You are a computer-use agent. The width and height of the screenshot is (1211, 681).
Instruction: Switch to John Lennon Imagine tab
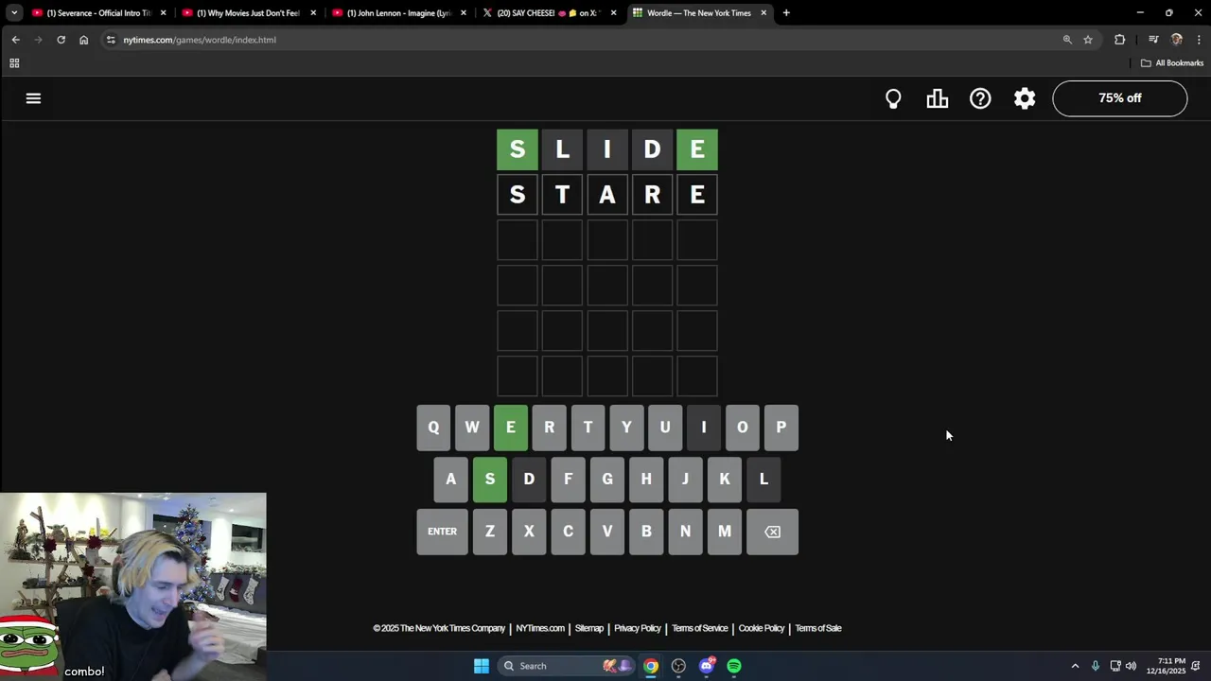tap(397, 13)
